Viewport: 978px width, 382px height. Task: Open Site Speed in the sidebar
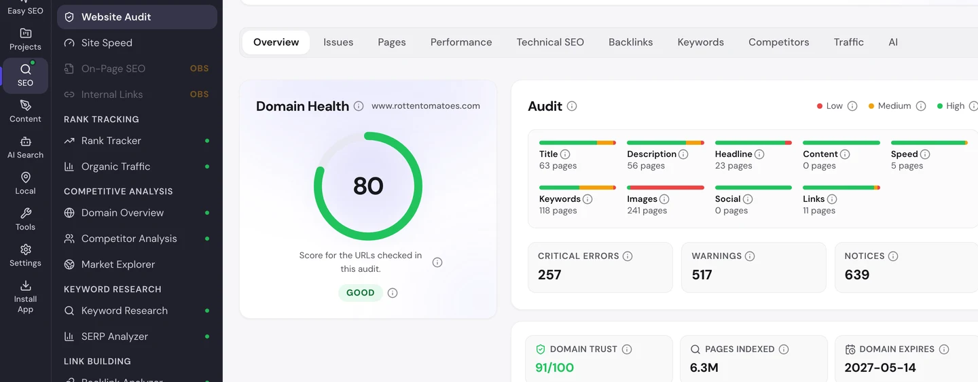137,43
